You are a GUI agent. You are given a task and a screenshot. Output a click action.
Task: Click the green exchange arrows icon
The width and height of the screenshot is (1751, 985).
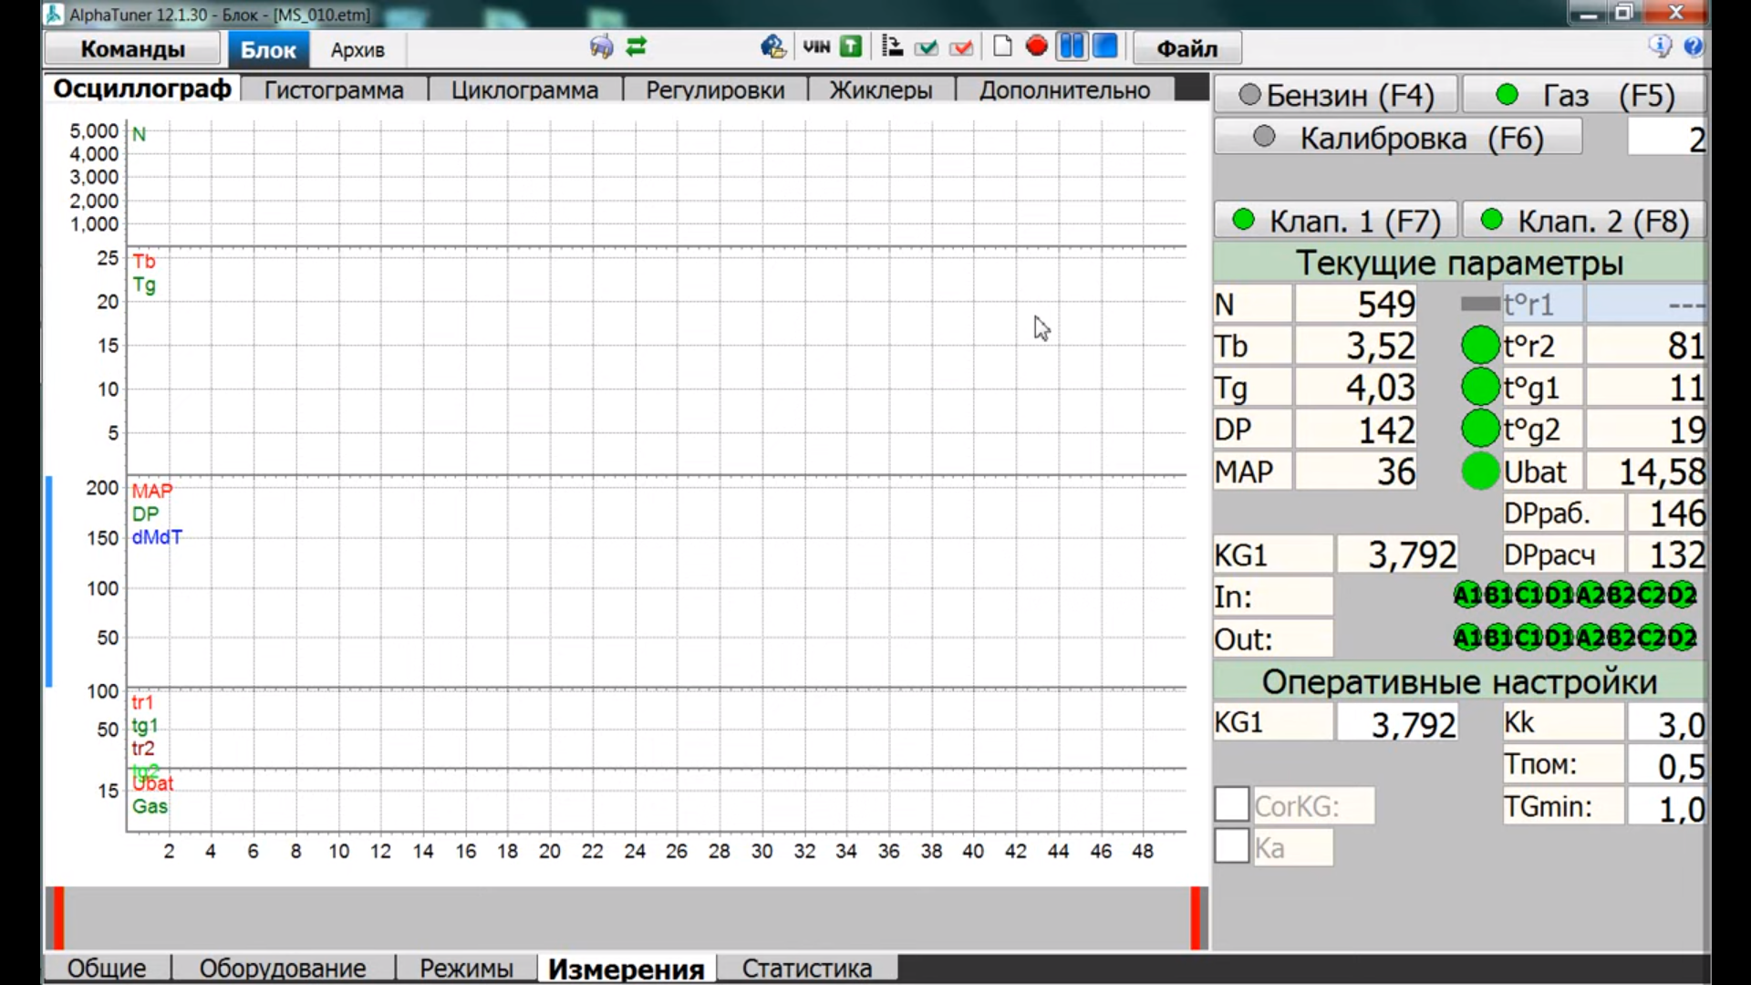[x=637, y=47]
